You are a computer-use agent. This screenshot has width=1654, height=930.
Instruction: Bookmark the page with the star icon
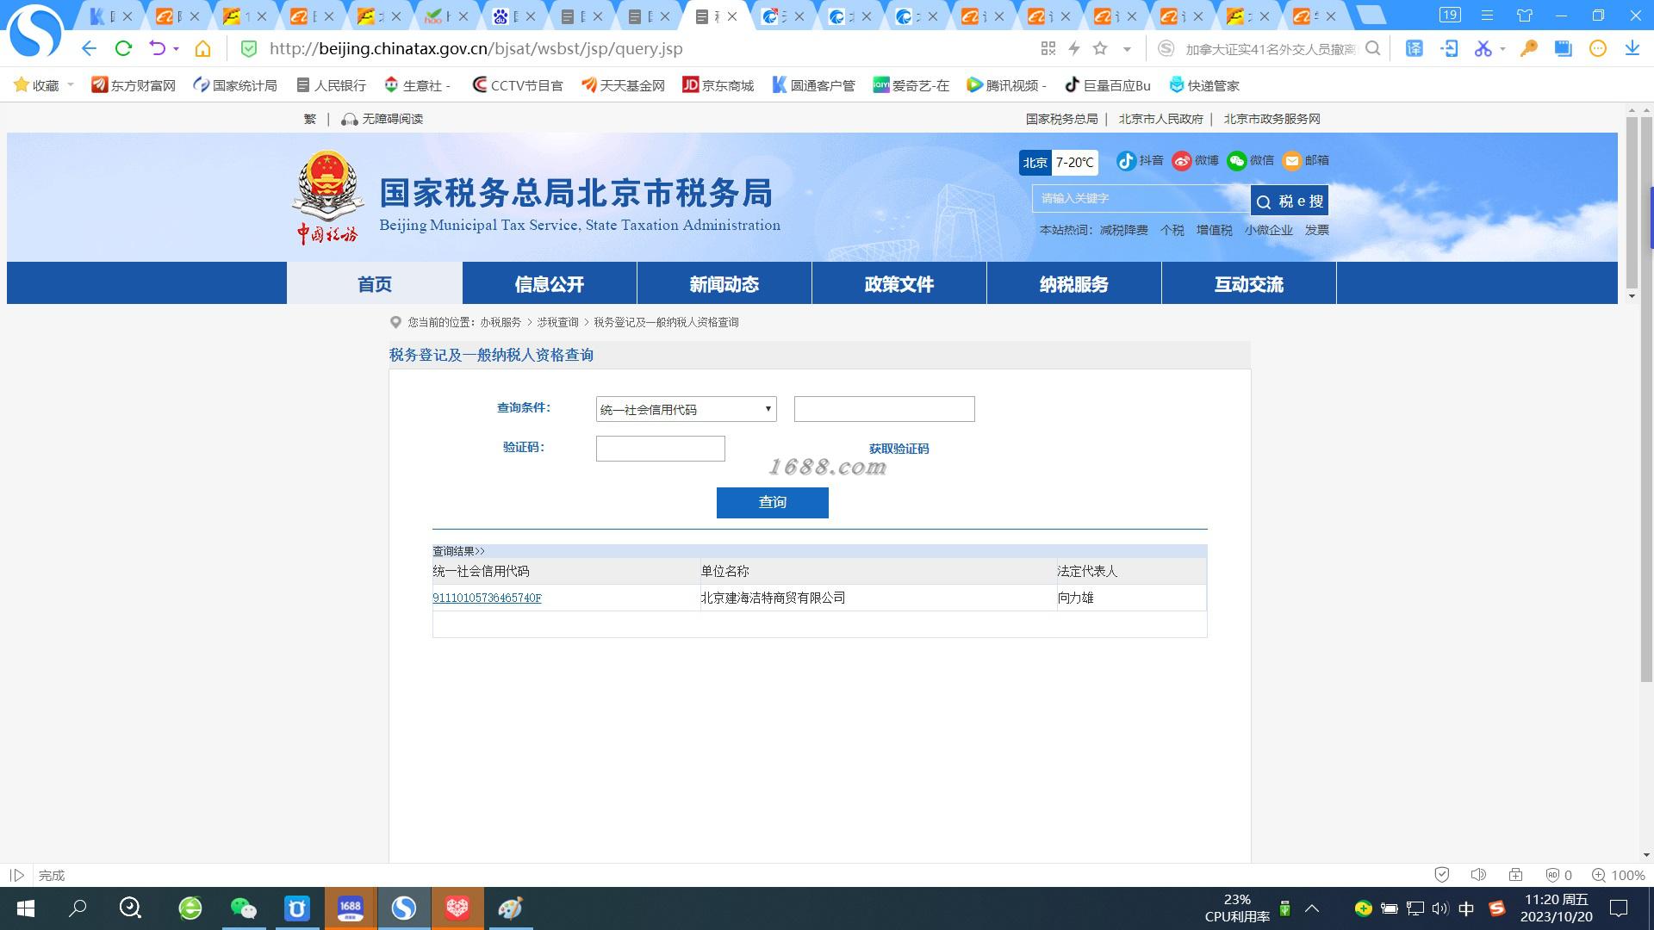(x=1100, y=49)
